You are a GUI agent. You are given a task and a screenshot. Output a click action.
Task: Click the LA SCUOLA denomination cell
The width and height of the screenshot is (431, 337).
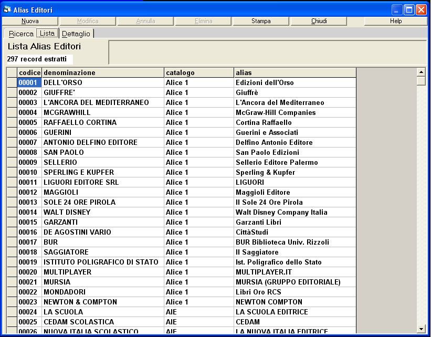(103, 312)
